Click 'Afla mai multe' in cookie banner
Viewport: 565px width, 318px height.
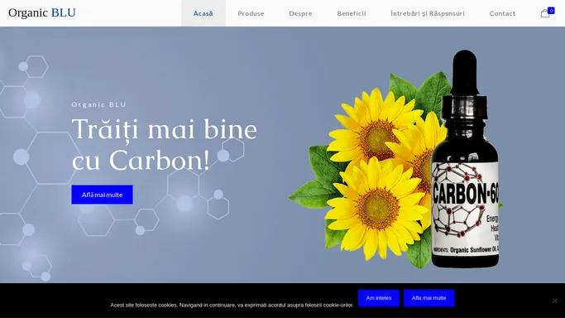429,298
